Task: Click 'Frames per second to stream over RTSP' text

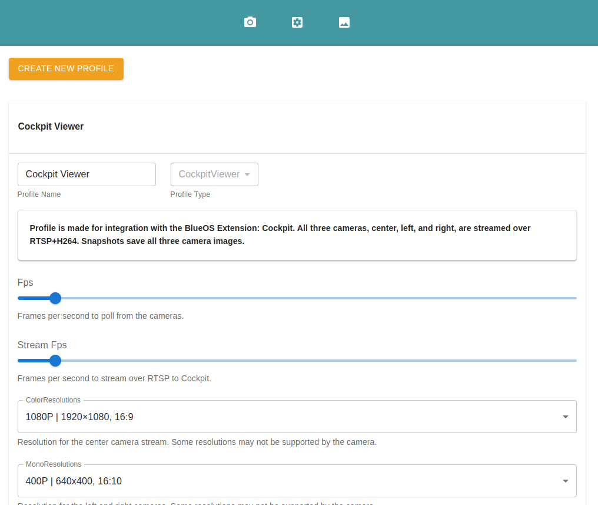Action: click(x=94, y=378)
